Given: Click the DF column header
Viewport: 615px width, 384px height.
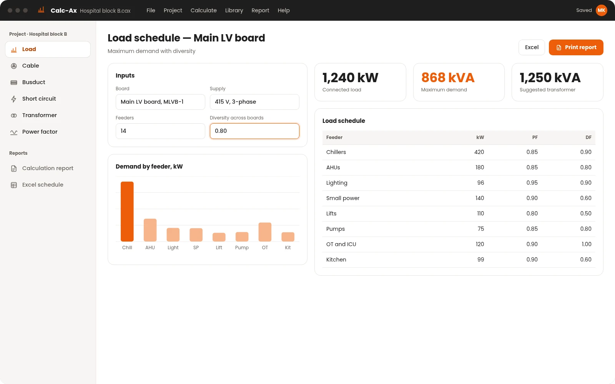Looking at the screenshot, I should point(588,137).
